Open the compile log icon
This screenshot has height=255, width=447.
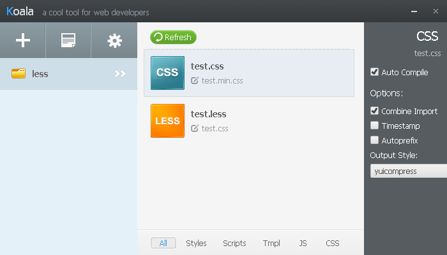point(68,40)
